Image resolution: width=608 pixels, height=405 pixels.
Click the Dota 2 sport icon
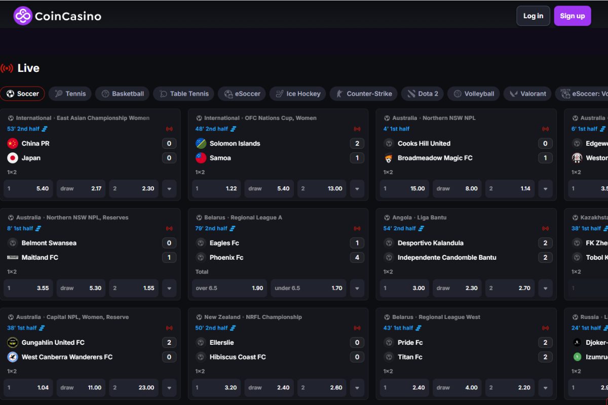pos(410,94)
